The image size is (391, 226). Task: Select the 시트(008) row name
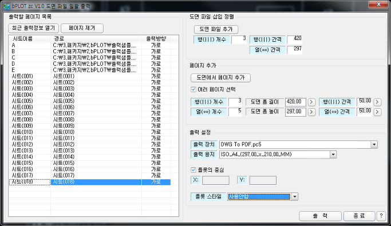click(x=22, y=120)
